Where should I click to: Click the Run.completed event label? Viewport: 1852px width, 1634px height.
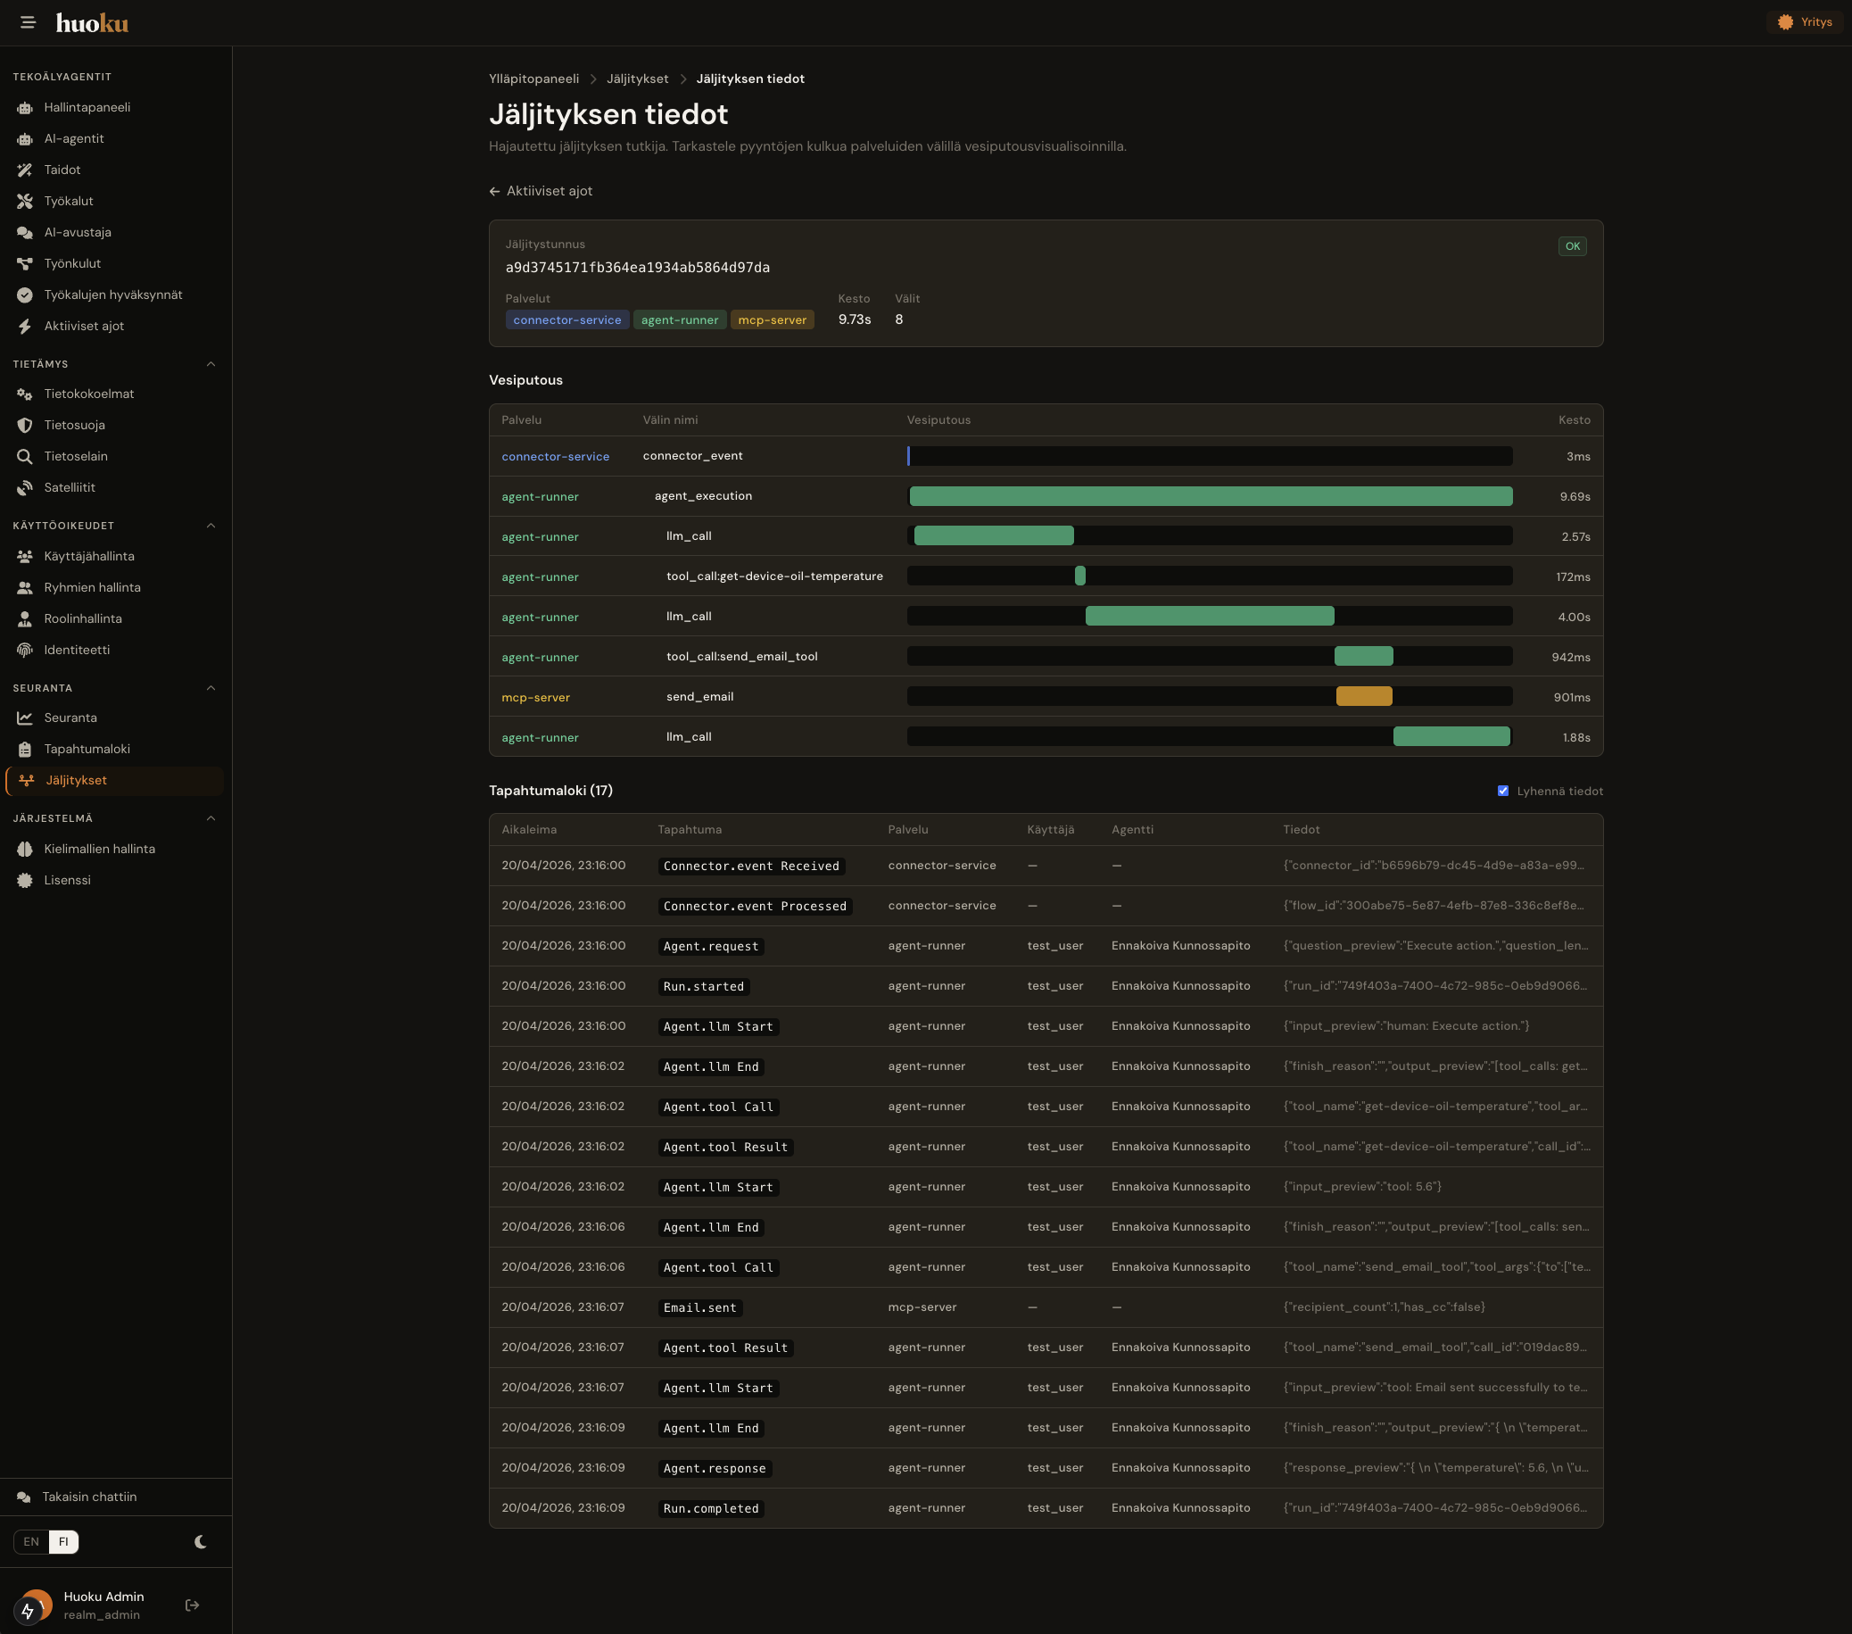coord(710,1508)
